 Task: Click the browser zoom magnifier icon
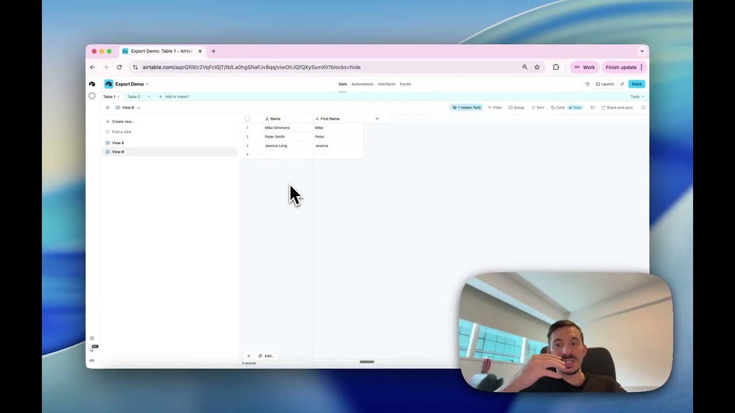coord(525,67)
